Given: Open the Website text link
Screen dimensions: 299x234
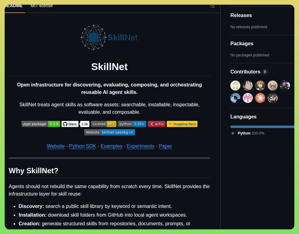Looking at the screenshot, I should (x=56, y=146).
